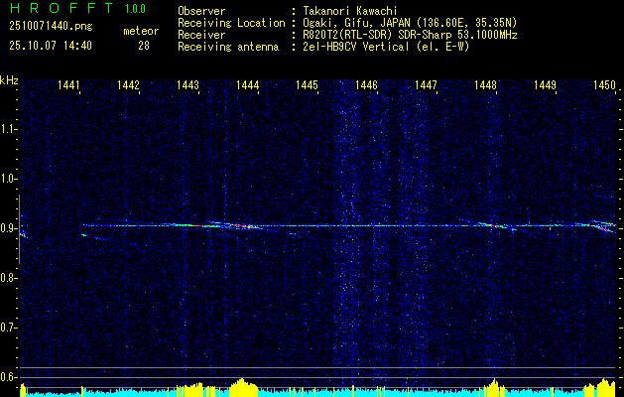Click the 1449 time axis label

[545, 85]
